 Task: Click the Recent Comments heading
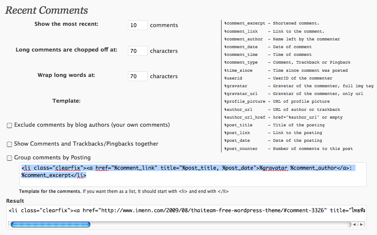pos(47,10)
